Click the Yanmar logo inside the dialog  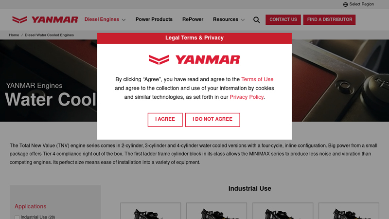click(x=194, y=59)
